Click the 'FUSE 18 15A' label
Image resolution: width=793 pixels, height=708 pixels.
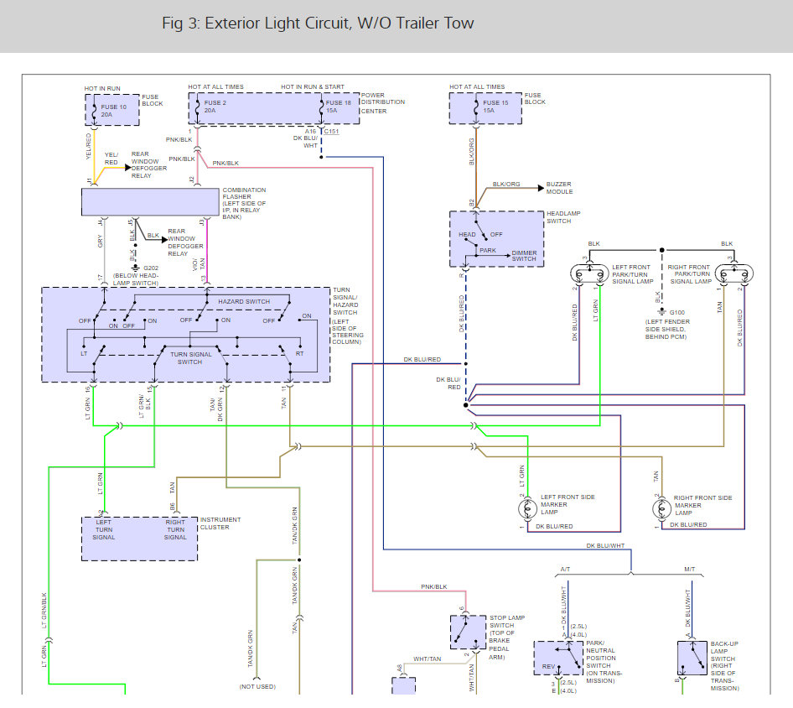(x=339, y=107)
